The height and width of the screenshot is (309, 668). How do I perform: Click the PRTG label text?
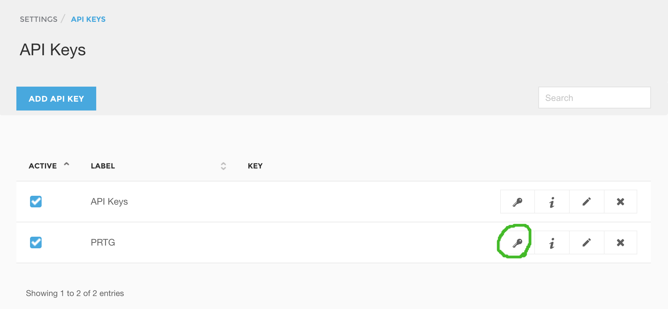point(103,242)
